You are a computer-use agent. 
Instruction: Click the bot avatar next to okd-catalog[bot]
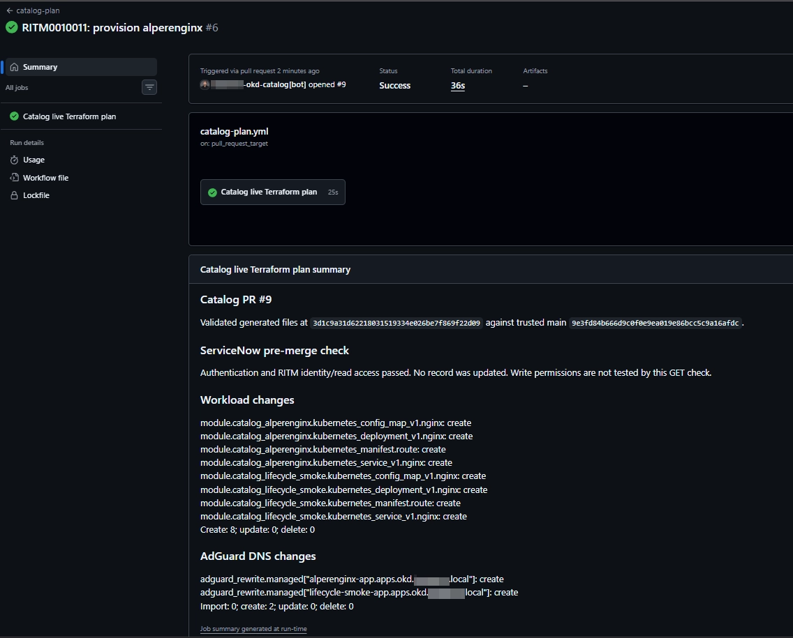pos(205,84)
